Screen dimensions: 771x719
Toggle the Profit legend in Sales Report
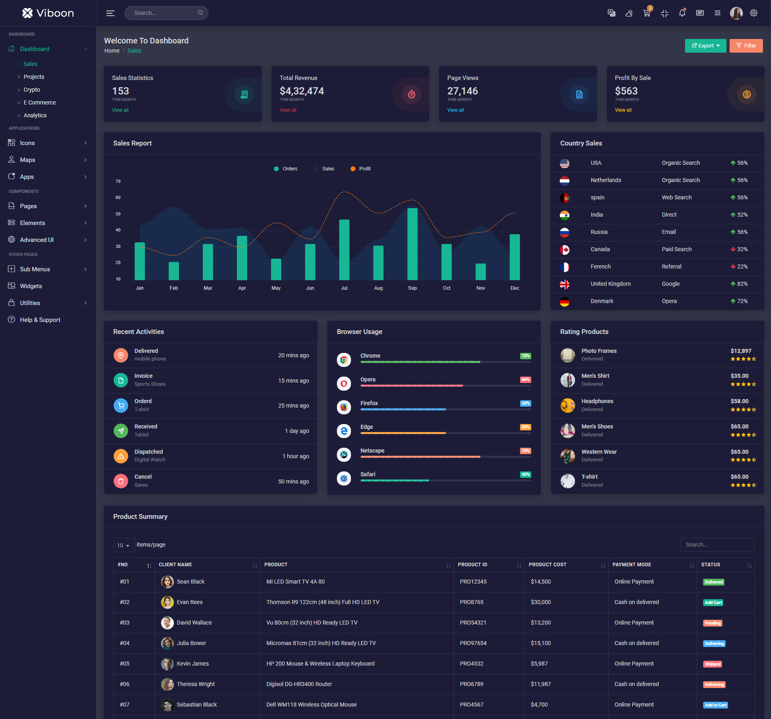tap(361, 169)
